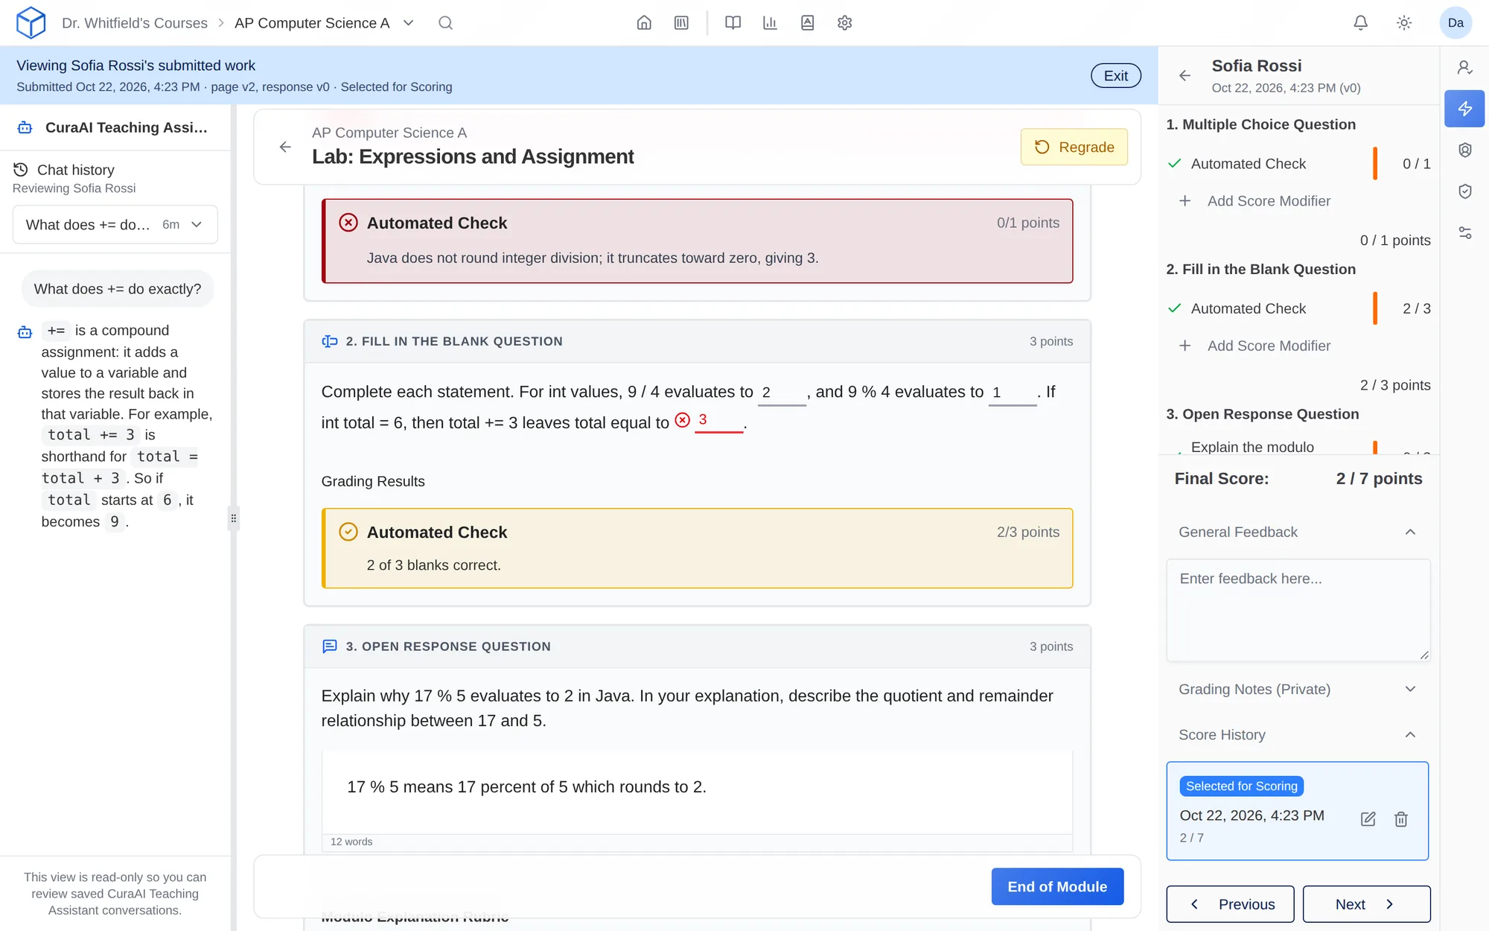Open the search icon in top bar
The height and width of the screenshot is (931, 1489).
pyautogui.click(x=445, y=23)
